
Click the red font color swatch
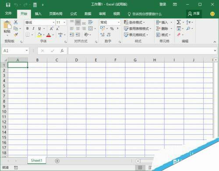tap(49, 35)
